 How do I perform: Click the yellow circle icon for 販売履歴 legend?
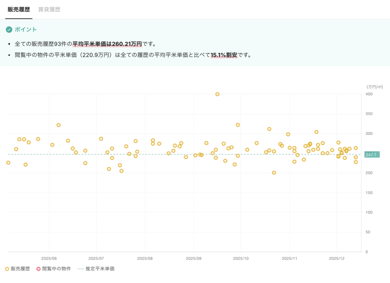coord(7,269)
